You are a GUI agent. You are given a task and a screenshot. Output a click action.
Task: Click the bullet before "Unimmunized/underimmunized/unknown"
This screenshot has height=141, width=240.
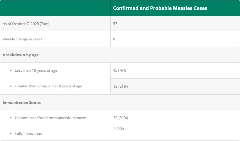click(x=11, y=118)
